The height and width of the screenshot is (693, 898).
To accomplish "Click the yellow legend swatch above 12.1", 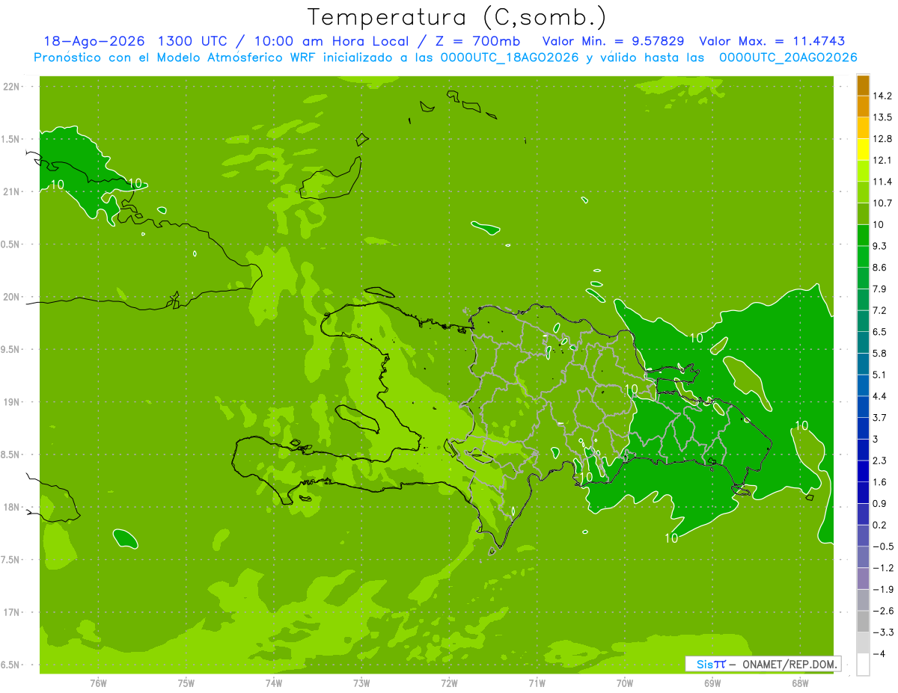I will pyautogui.click(x=863, y=150).
